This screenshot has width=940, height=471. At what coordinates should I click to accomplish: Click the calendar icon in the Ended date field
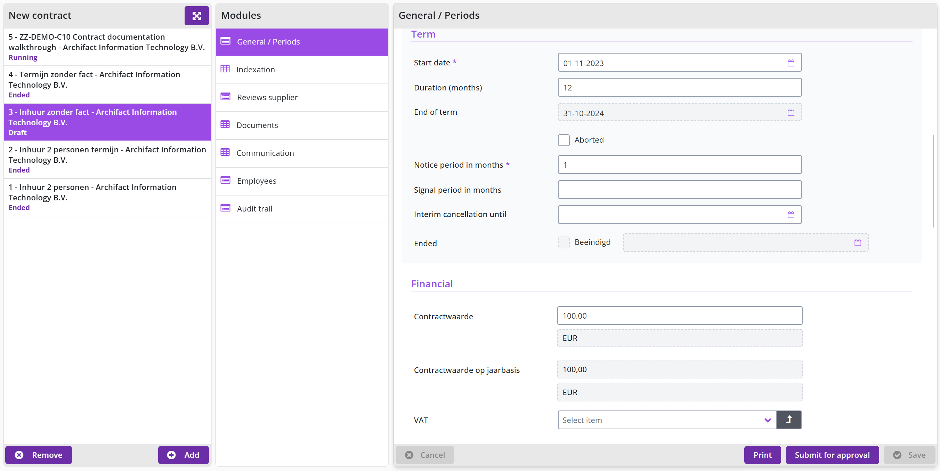858,242
